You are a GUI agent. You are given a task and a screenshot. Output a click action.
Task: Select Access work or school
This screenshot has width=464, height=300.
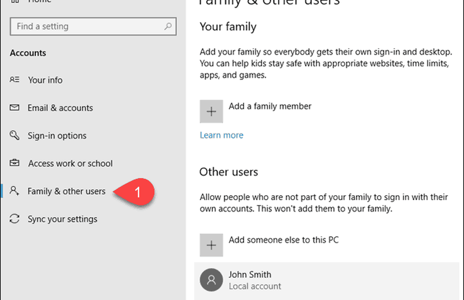tap(70, 164)
